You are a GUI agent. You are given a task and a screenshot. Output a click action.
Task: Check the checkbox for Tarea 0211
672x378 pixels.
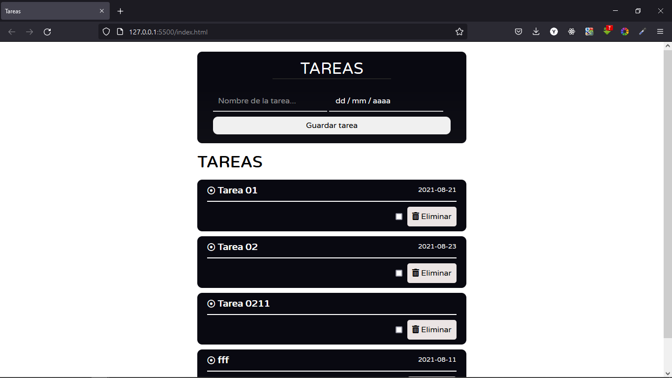click(x=399, y=330)
